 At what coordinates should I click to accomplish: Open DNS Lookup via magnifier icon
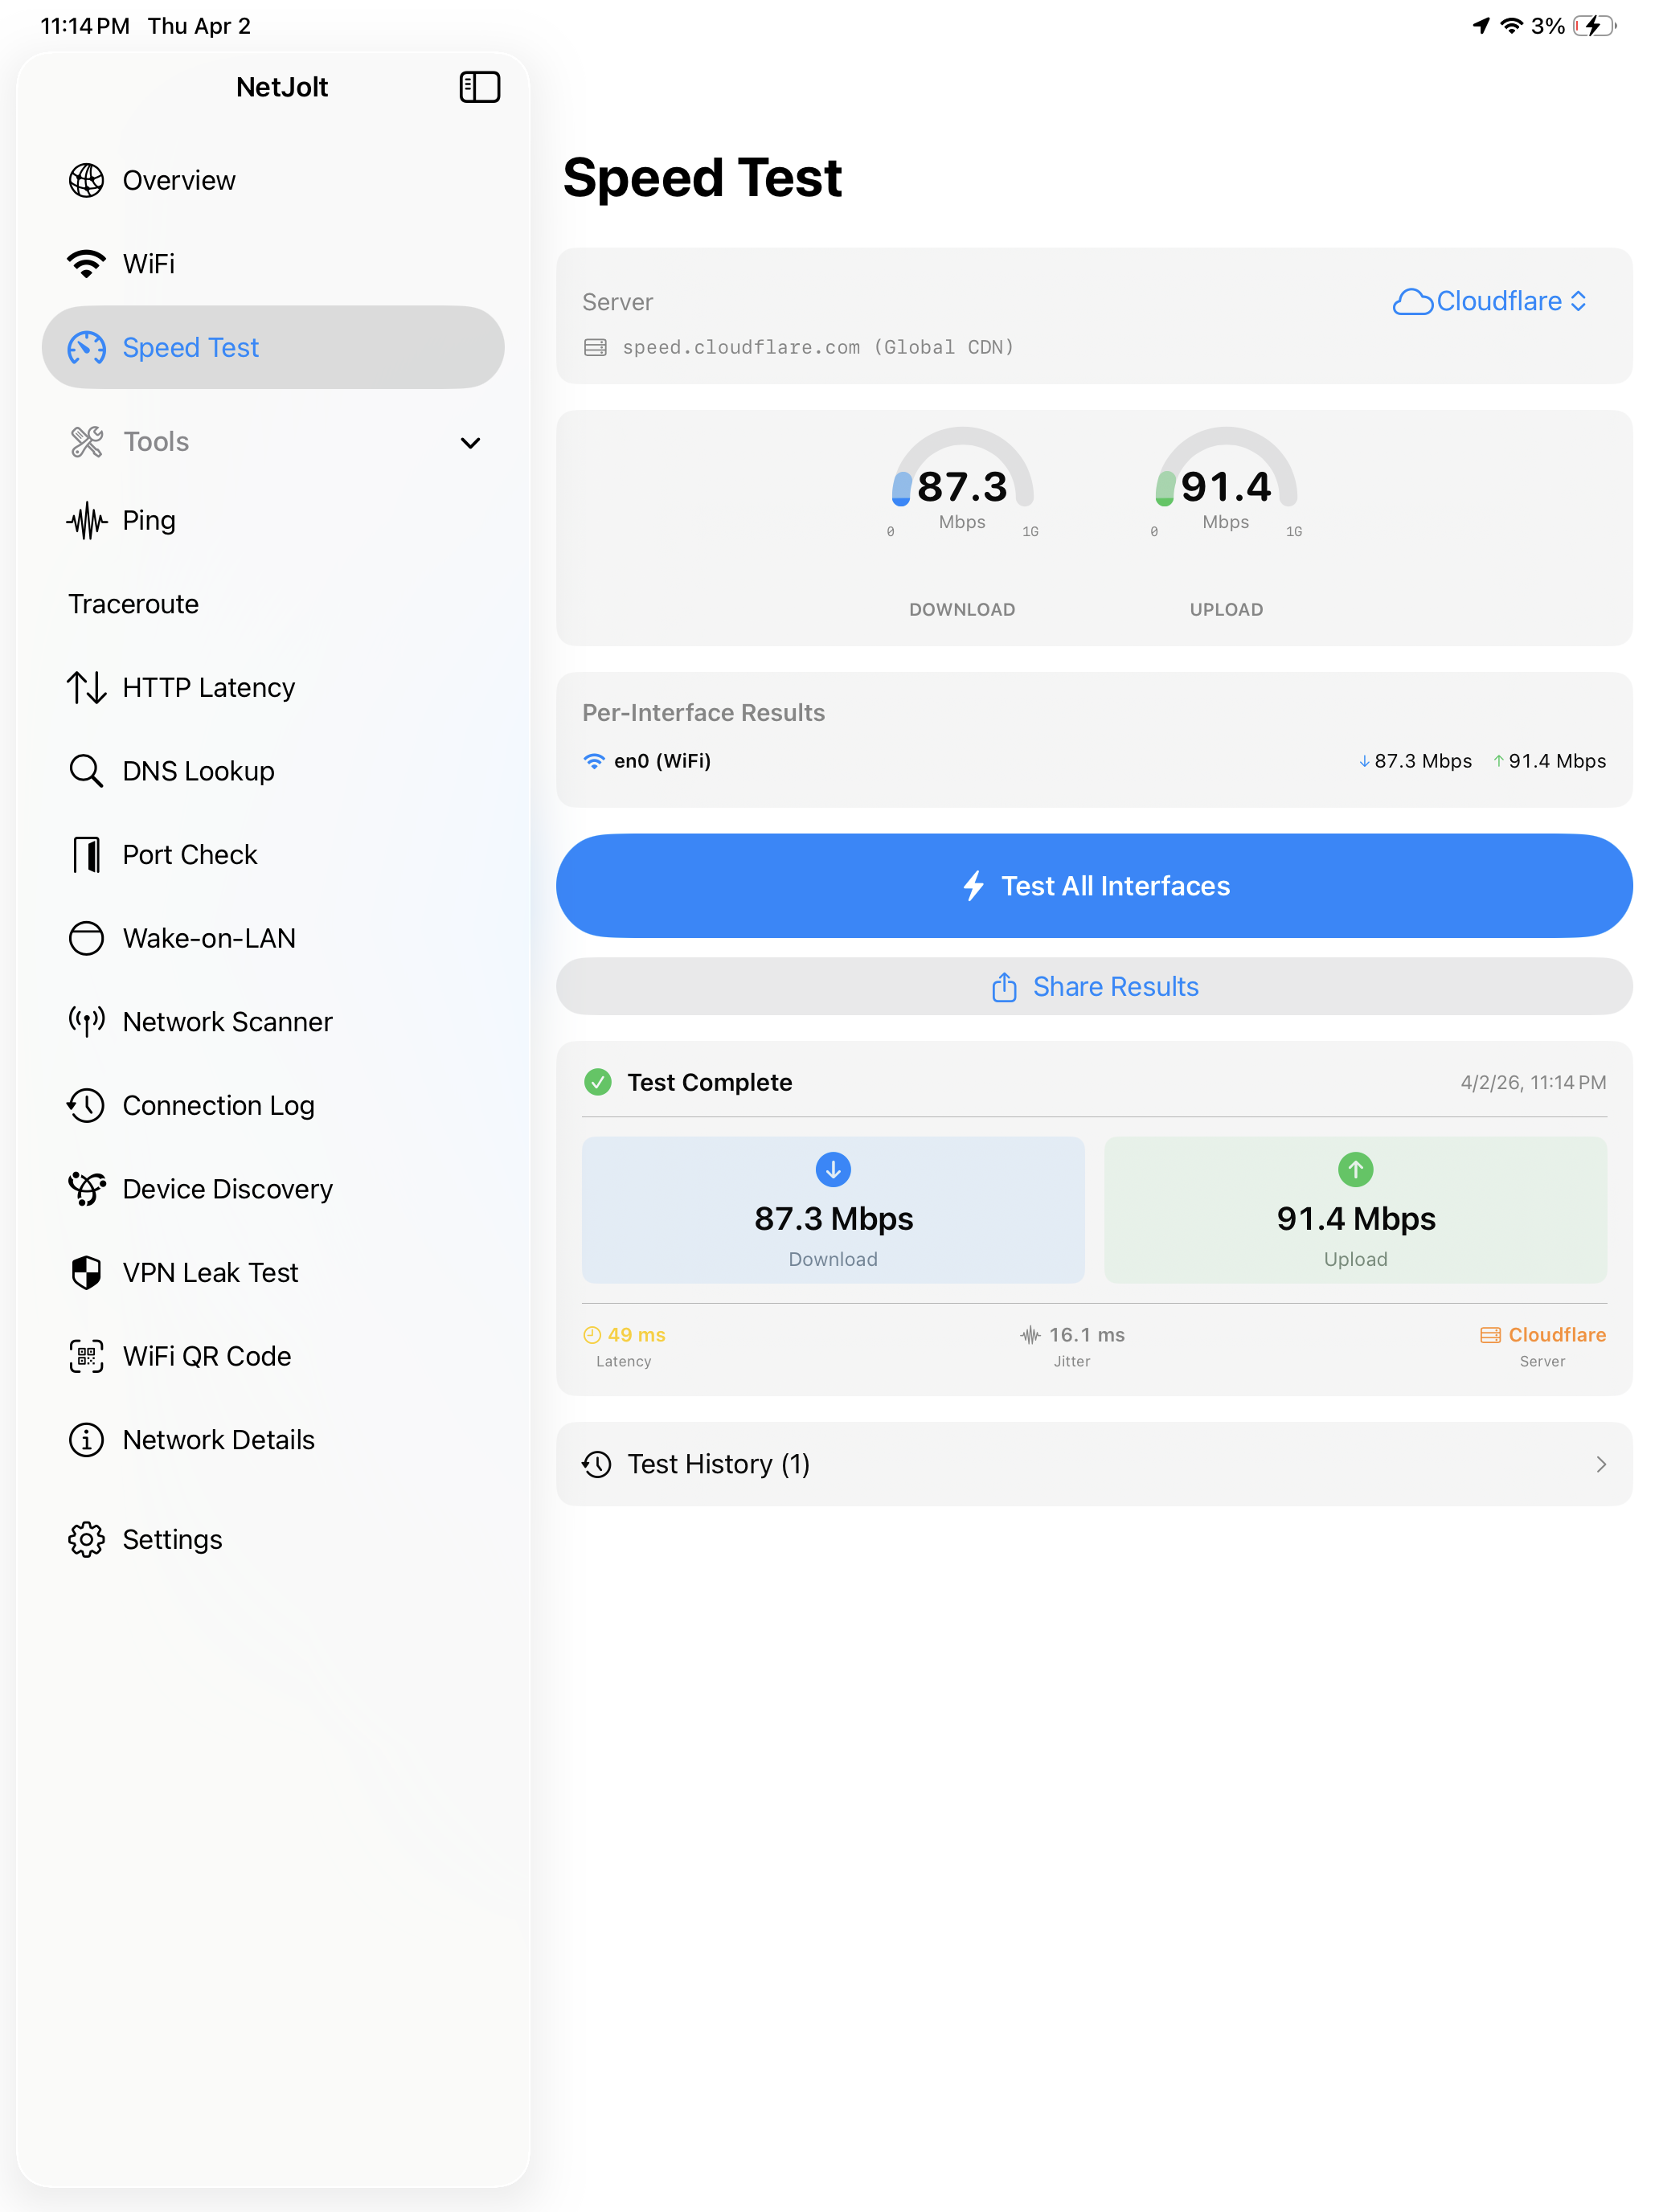[86, 770]
